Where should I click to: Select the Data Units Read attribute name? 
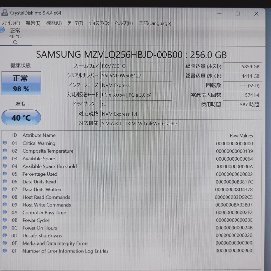tap(39, 182)
